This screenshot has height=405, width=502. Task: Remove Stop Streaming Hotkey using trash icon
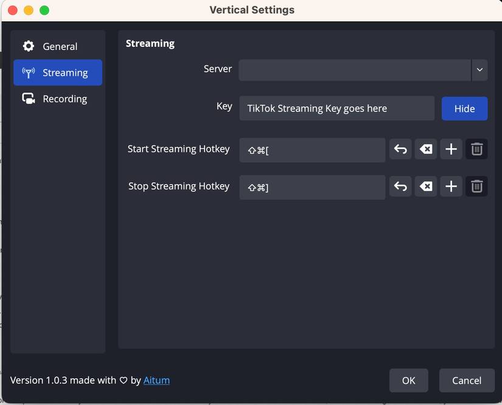pos(476,187)
